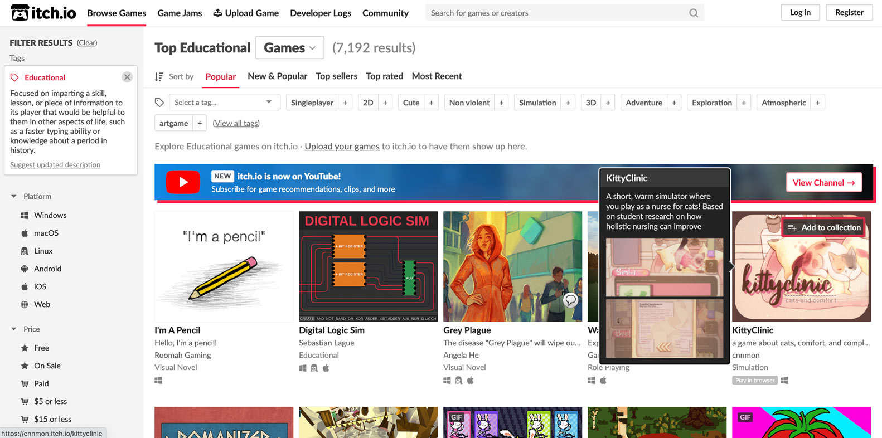Sort by Top sellers

[x=336, y=76]
